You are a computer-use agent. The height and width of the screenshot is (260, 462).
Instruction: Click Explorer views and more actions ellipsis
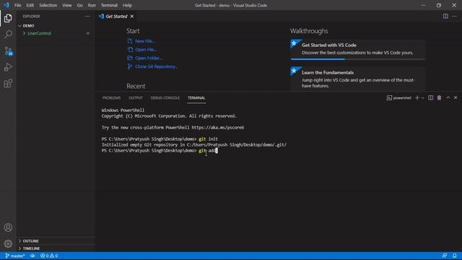coord(87,16)
